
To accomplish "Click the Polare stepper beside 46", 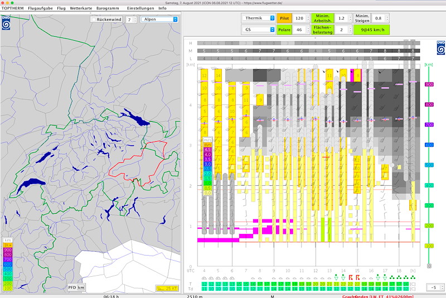I will pyautogui.click(x=308, y=30).
